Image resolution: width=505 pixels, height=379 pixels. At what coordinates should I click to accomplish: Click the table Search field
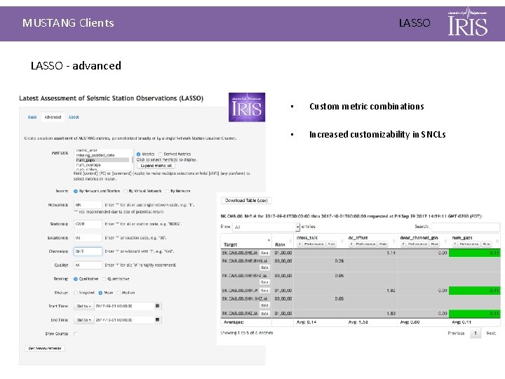(466, 227)
